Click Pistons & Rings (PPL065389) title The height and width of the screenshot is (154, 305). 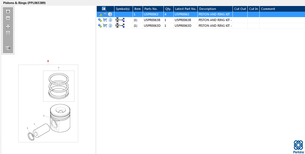25,3
